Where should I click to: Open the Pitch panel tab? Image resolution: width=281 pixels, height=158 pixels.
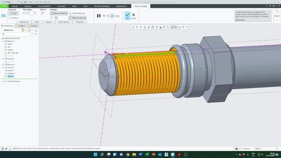37,22
